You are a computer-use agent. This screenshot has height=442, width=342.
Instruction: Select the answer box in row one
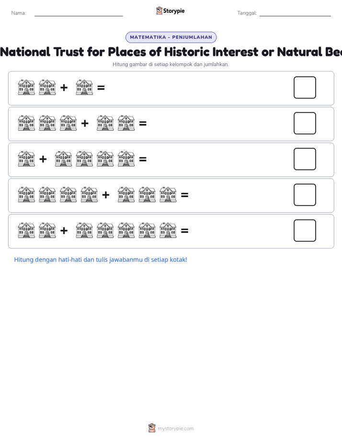305,88
